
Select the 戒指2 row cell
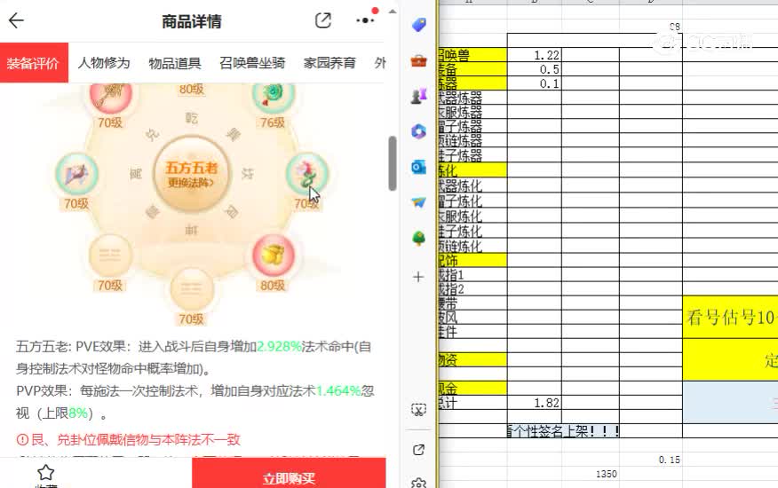click(x=472, y=289)
